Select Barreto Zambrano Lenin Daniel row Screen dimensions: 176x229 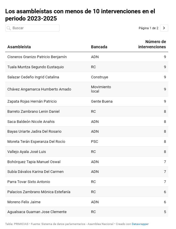87,111
